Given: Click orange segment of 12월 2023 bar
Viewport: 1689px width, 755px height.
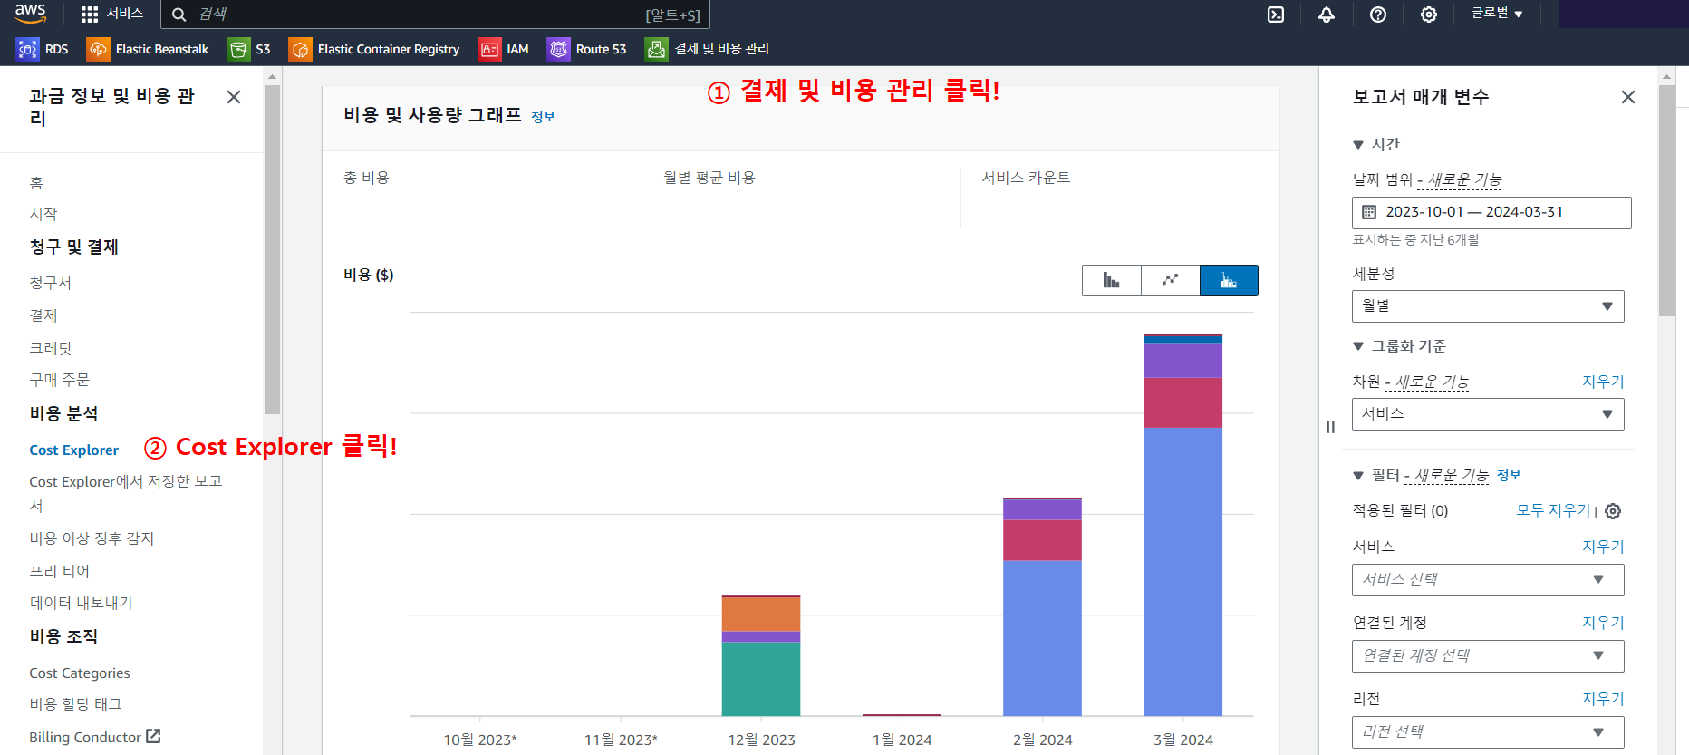Looking at the screenshot, I should click(761, 615).
